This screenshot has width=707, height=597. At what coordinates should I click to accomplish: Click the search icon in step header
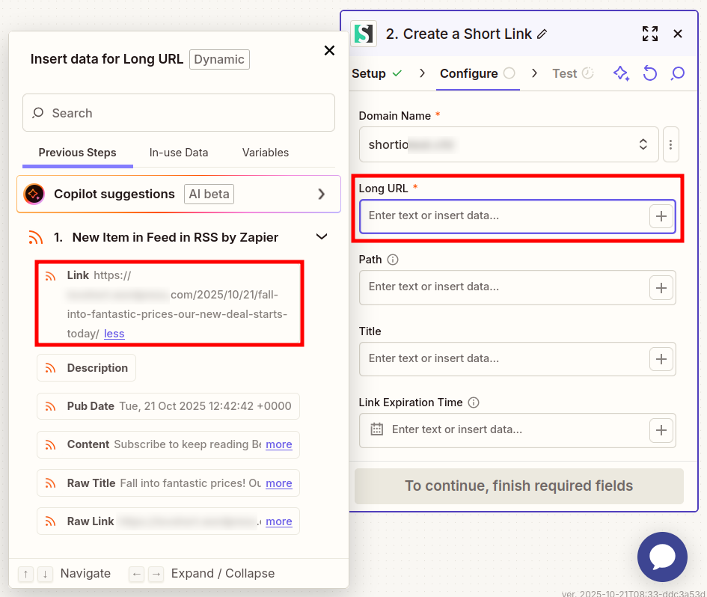coord(678,73)
